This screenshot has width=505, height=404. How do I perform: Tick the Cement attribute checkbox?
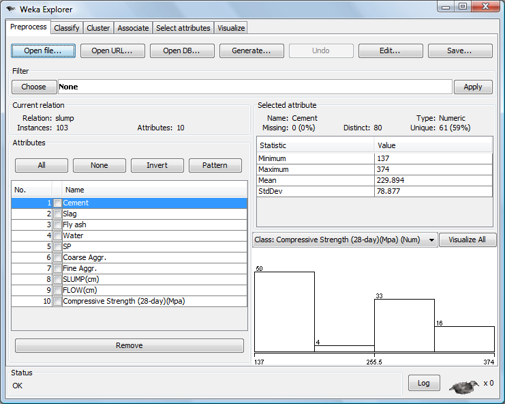tap(57, 203)
